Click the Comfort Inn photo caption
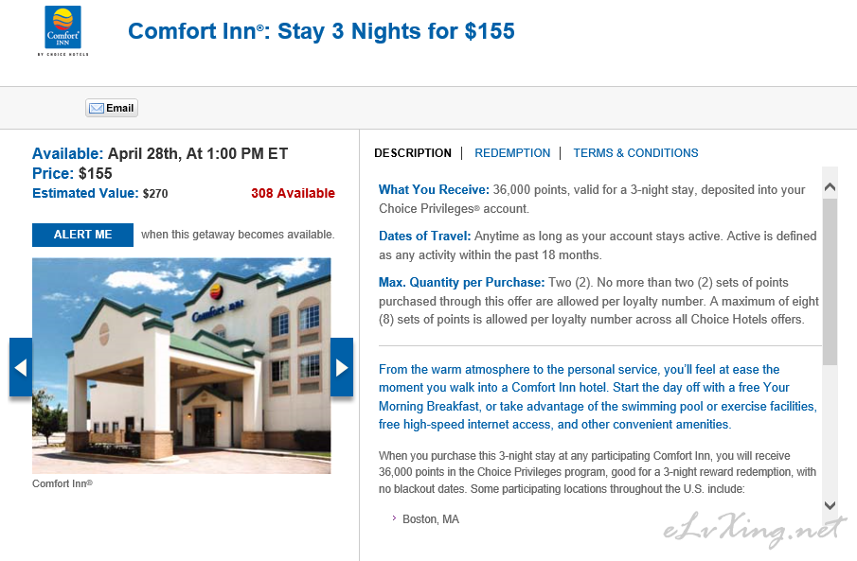Screen dimensions: 857x561 click(x=62, y=483)
